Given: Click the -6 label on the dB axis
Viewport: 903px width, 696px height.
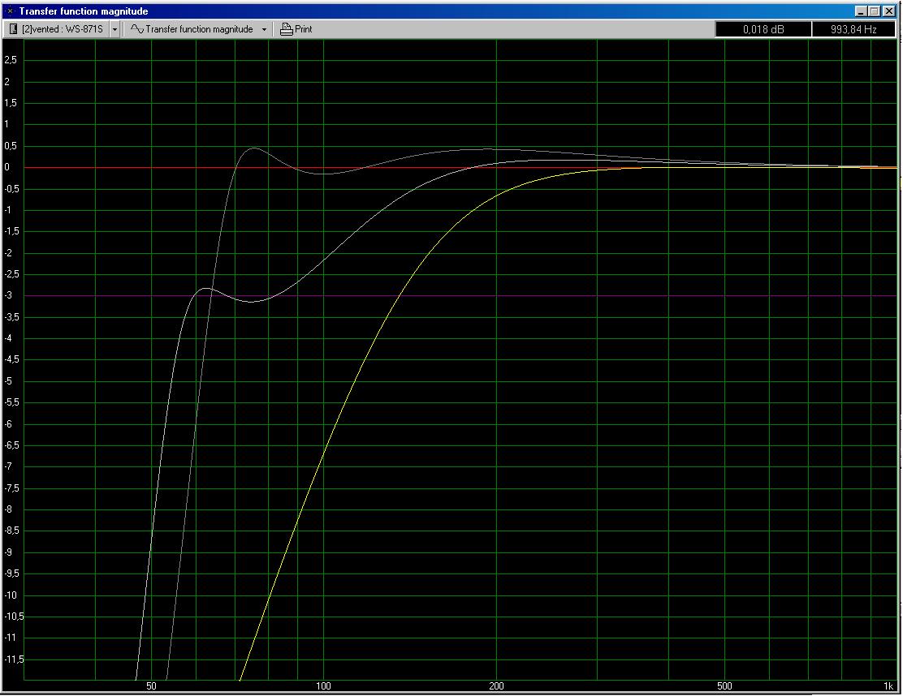Looking at the screenshot, I should [x=12, y=424].
